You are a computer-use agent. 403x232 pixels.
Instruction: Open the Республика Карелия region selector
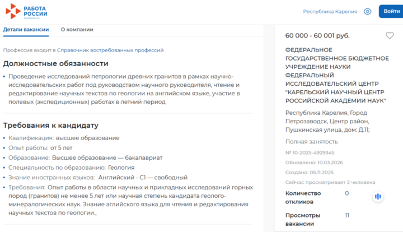click(330, 12)
